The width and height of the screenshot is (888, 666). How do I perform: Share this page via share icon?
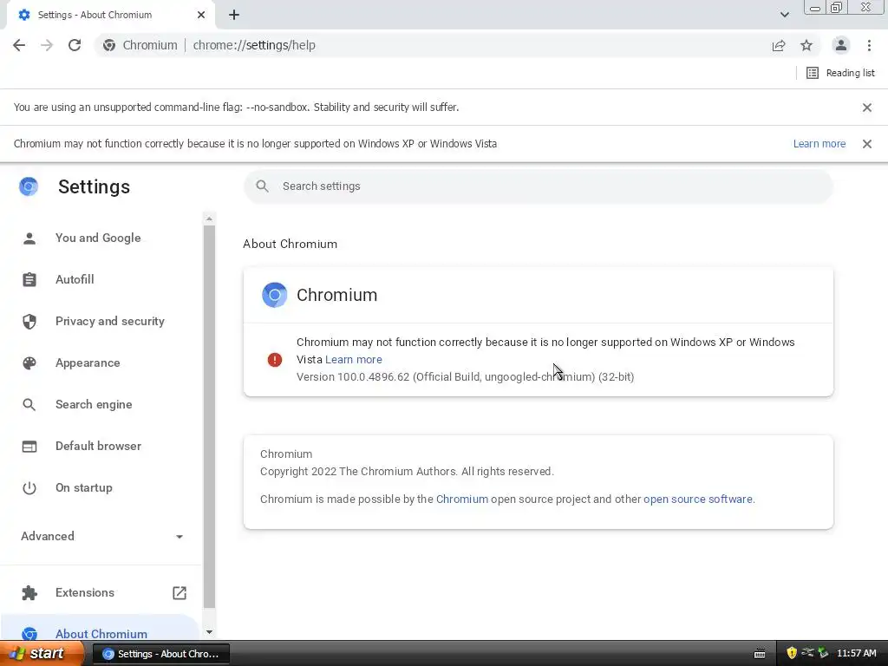[x=779, y=45]
